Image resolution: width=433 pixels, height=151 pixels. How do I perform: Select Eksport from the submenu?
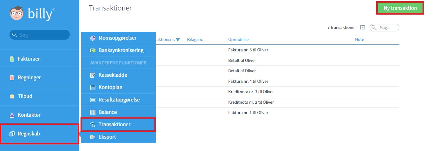[x=118, y=137]
